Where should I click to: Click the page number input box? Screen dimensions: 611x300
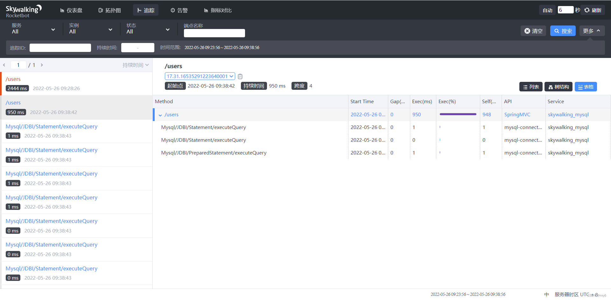pyautogui.click(x=18, y=65)
